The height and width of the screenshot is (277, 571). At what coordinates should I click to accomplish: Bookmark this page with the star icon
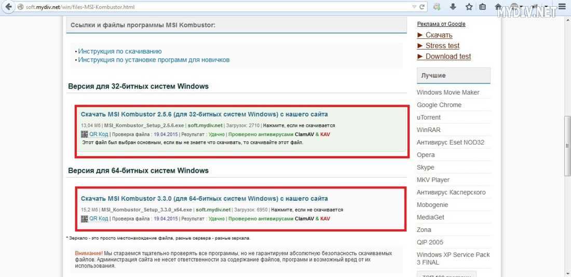pyautogui.click(x=469, y=7)
